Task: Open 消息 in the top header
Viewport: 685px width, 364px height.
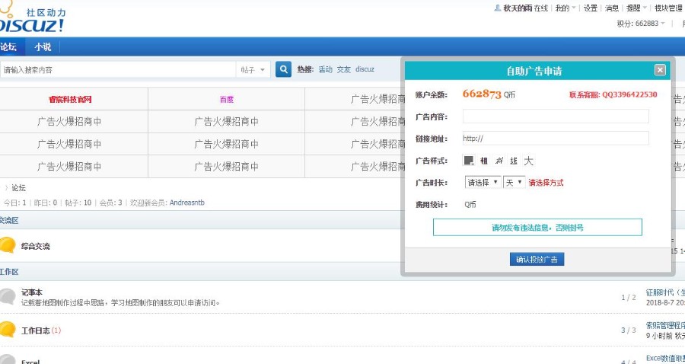Action: tap(612, 8)
